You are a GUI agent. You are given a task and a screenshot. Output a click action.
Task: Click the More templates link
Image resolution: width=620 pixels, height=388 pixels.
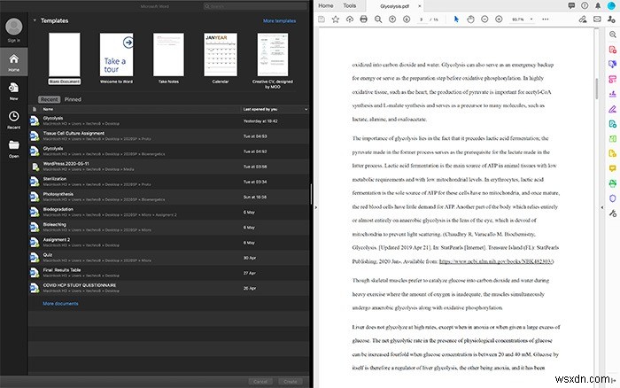tap(280, 20)
